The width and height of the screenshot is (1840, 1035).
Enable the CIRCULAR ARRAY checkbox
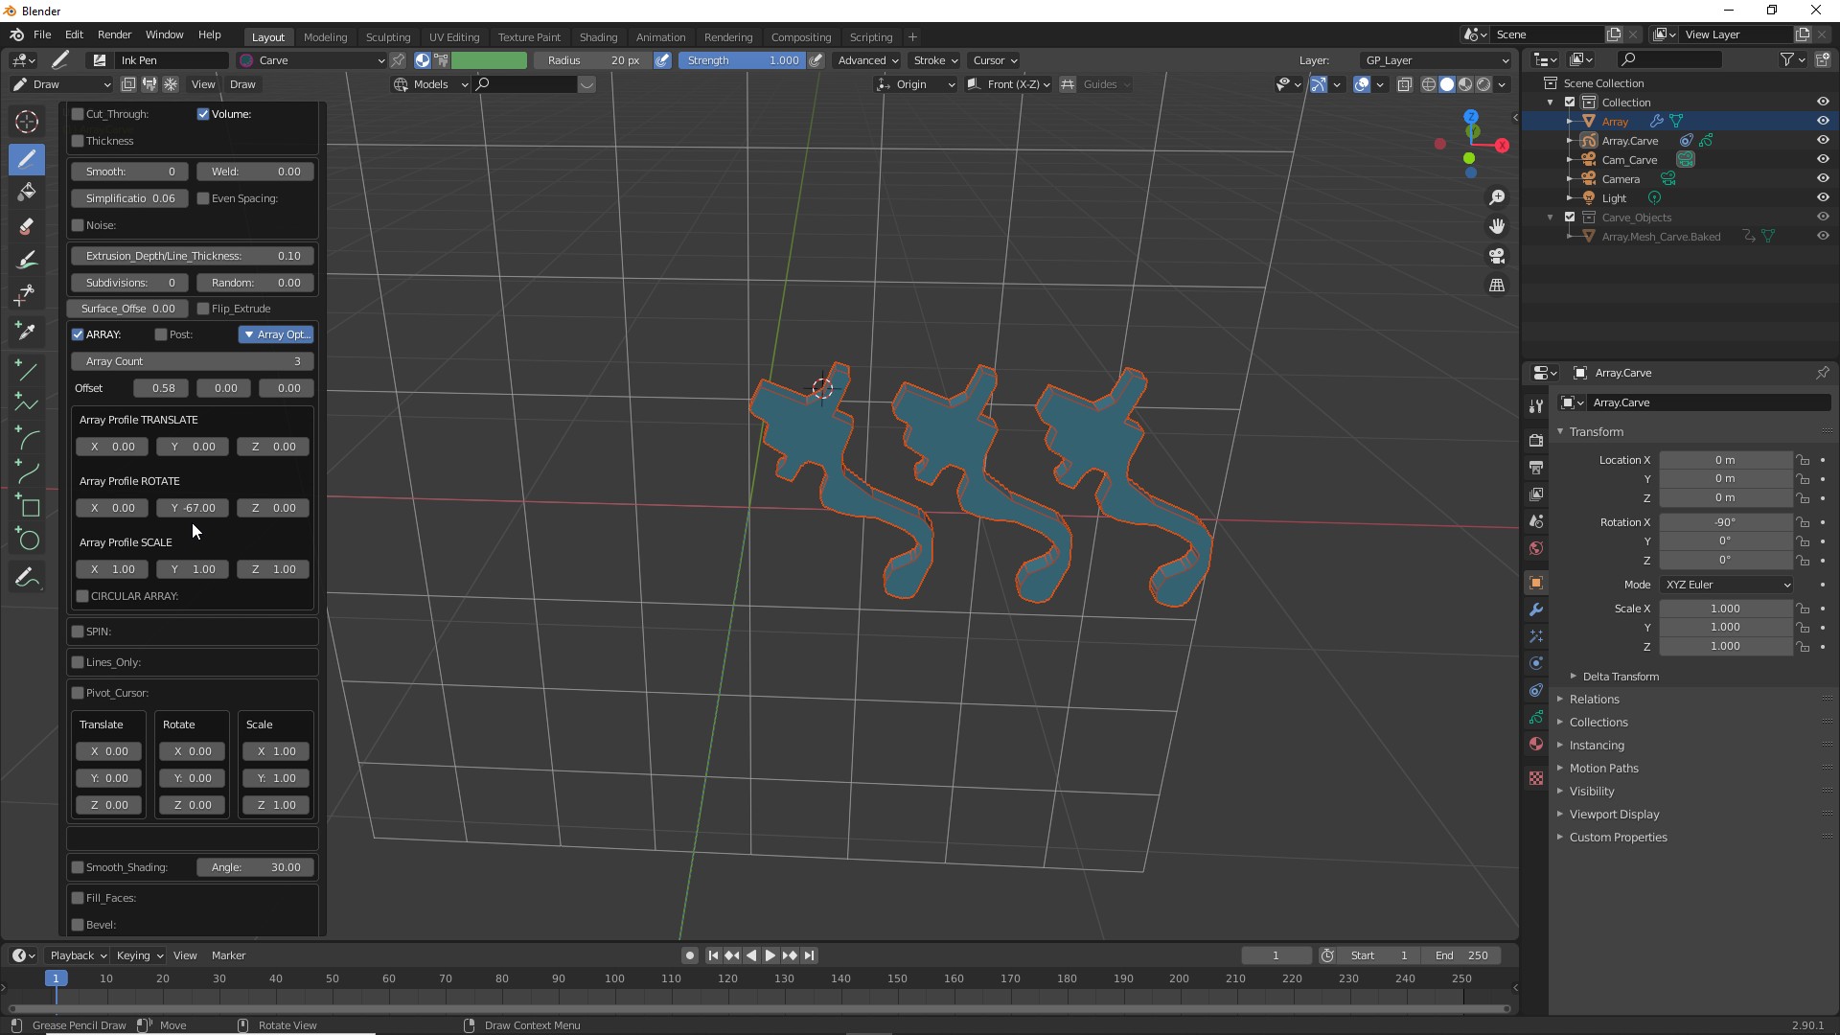click(x=83, y=596)
